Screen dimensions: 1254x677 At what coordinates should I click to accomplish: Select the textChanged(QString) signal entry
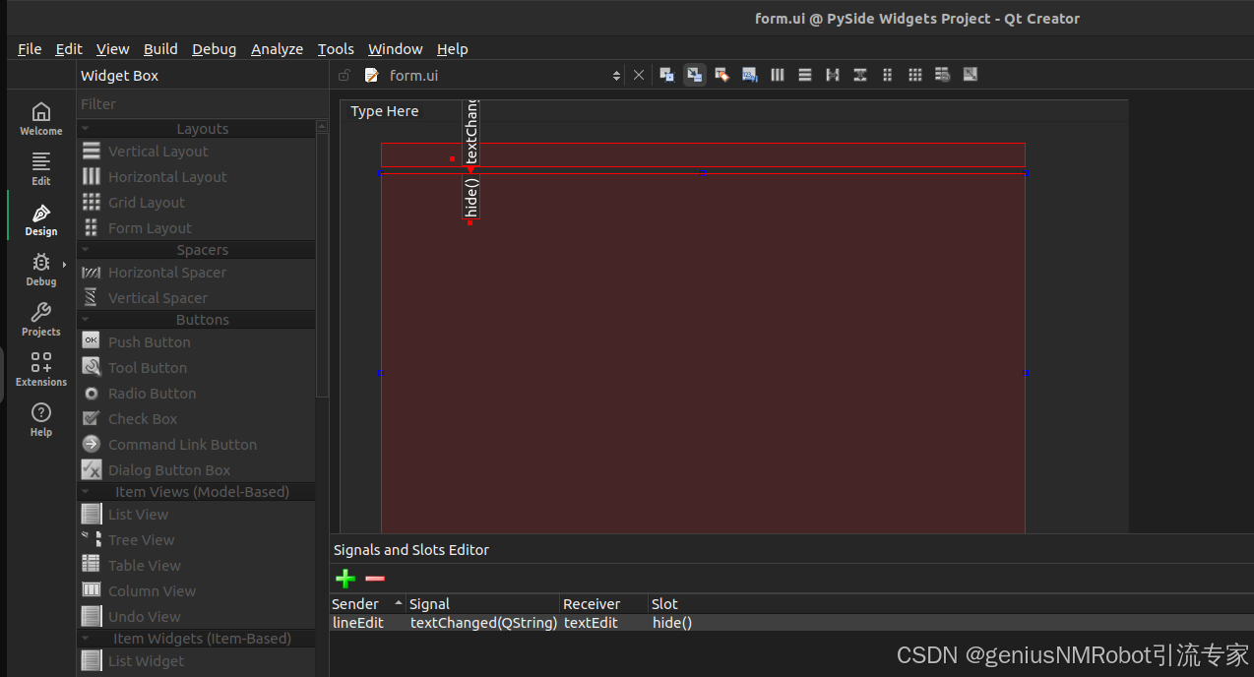coord(483,622)
